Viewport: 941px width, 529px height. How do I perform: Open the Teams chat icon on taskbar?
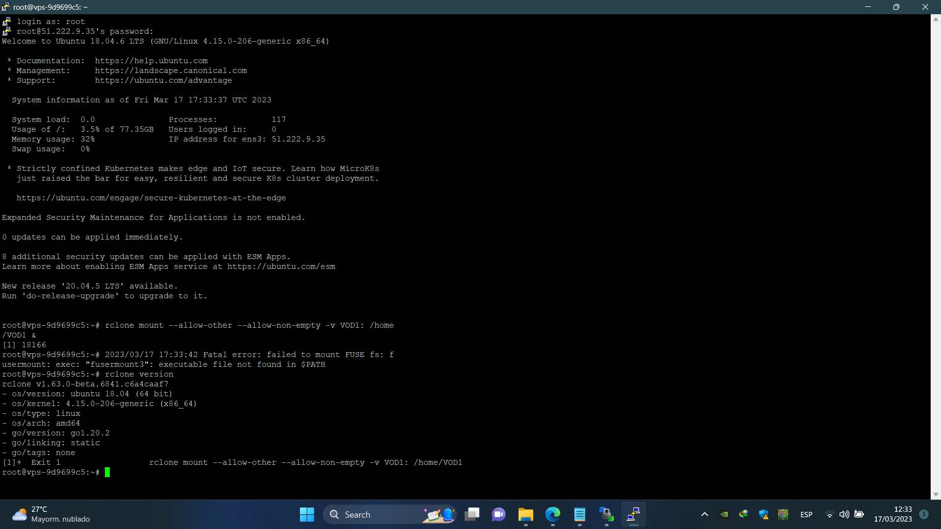(498, 514)
